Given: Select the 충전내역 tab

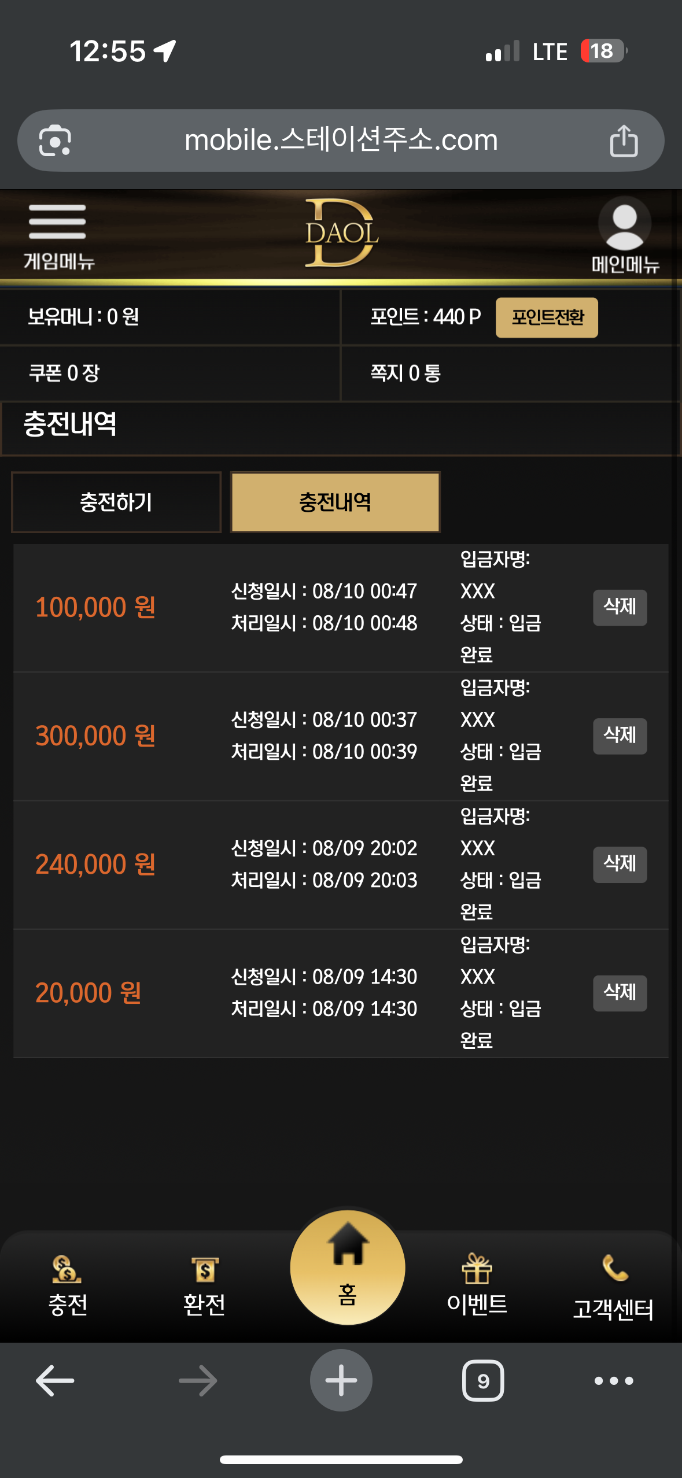Looking at the screenshot, I should click(336, 502).
